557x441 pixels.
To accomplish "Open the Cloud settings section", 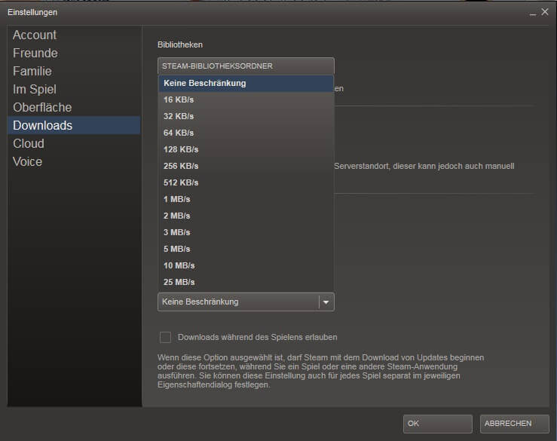I will tap(74, 143).
